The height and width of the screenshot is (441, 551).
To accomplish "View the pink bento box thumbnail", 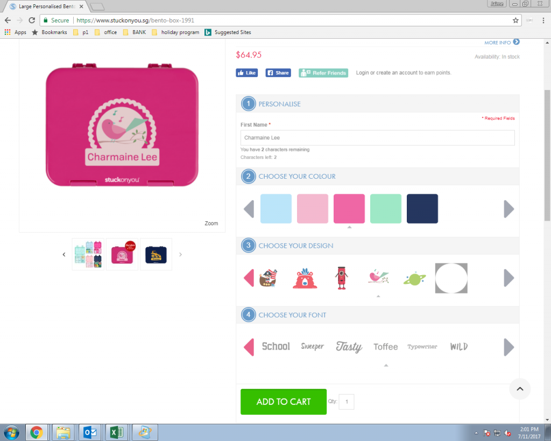I will pos(122,254).
